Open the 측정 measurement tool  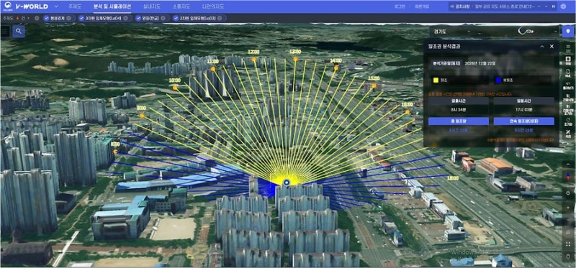[x=568, y=133]
